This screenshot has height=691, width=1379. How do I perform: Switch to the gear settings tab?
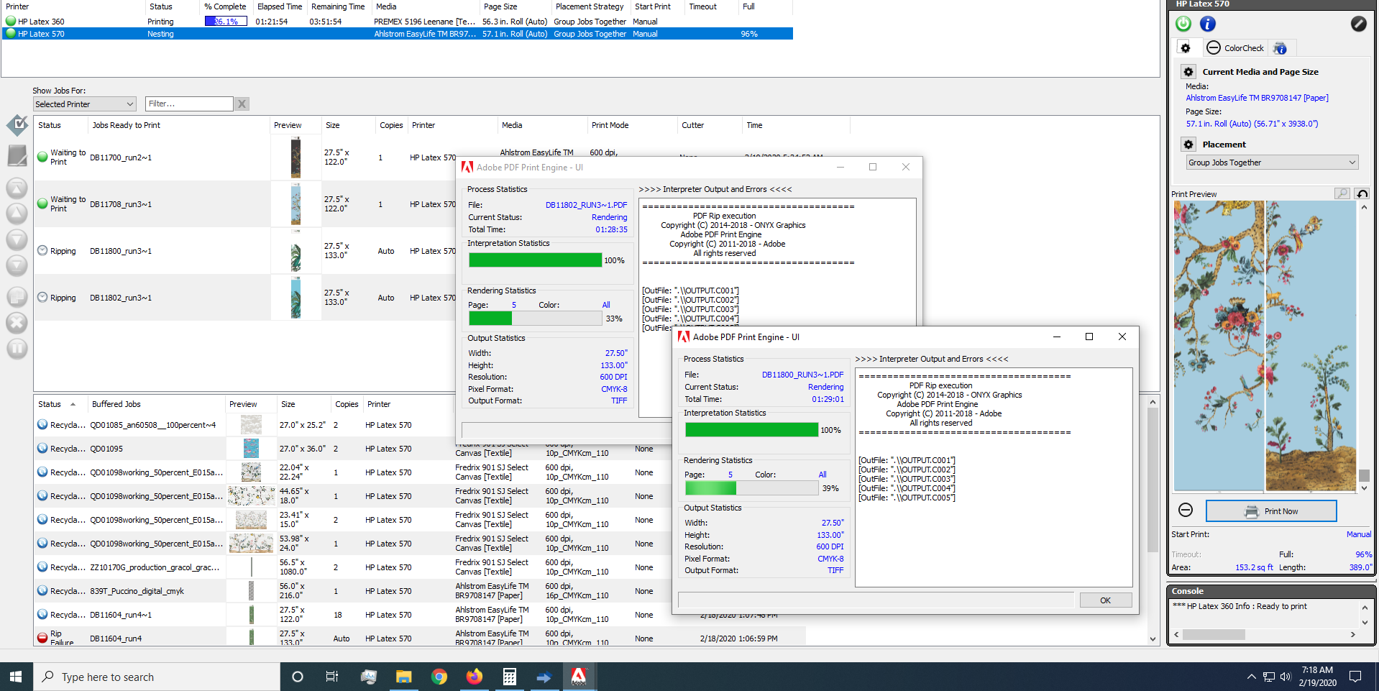1186,48
